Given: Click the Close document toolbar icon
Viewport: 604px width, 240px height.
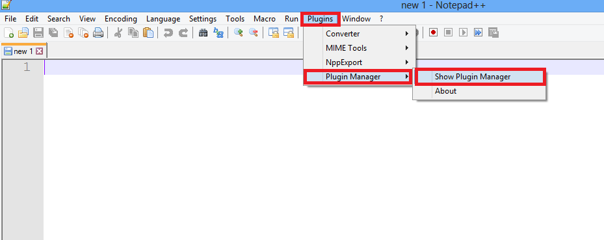Looking at the screenshot, I should click(x=68, y=33).
